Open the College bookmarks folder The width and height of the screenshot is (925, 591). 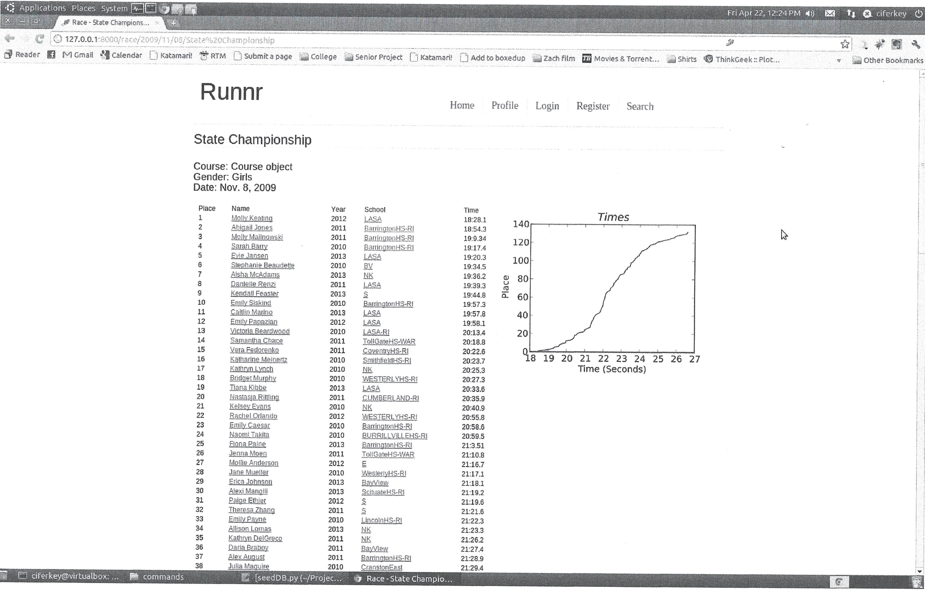click(318, 57)
